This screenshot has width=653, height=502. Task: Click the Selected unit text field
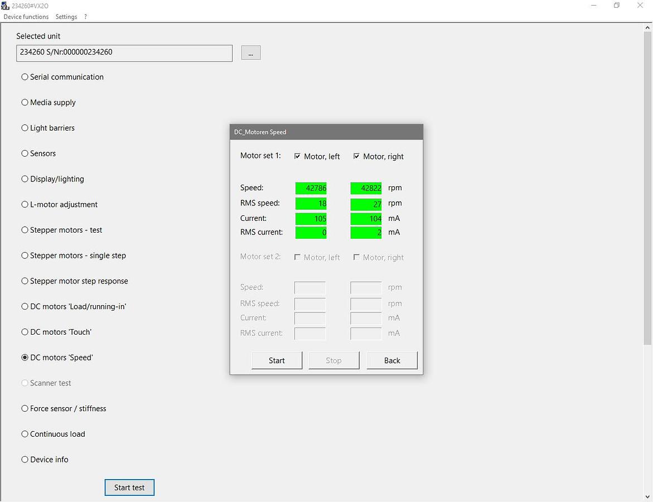click(124, 53)
